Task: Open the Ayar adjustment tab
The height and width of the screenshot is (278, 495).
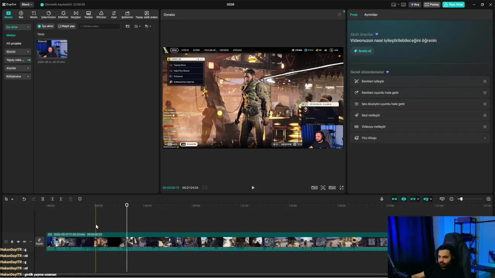Action: pos(114,15)
